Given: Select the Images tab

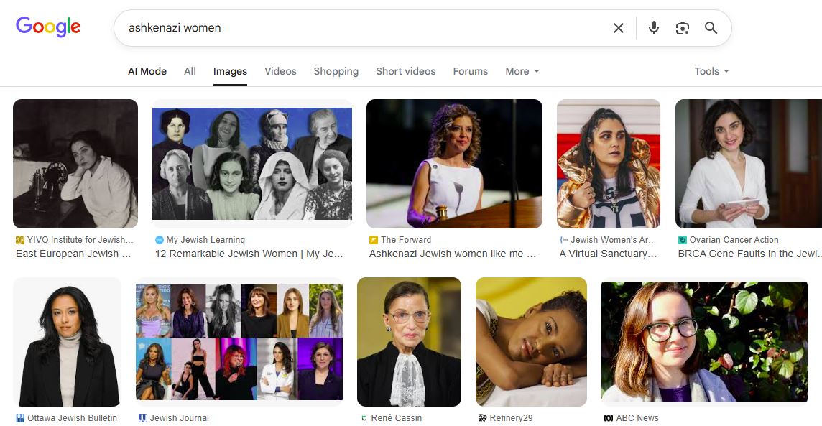Looking at the screenshot, I should coord(230,71).
